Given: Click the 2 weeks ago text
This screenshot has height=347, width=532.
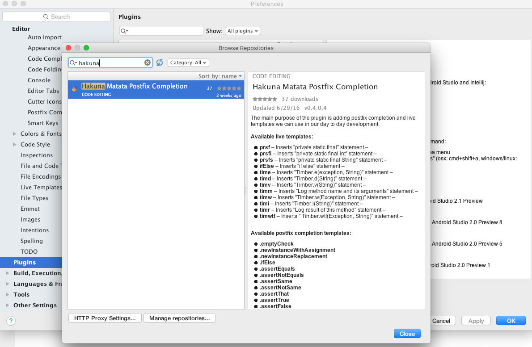Looking at the screenshot, I should 229,96.
